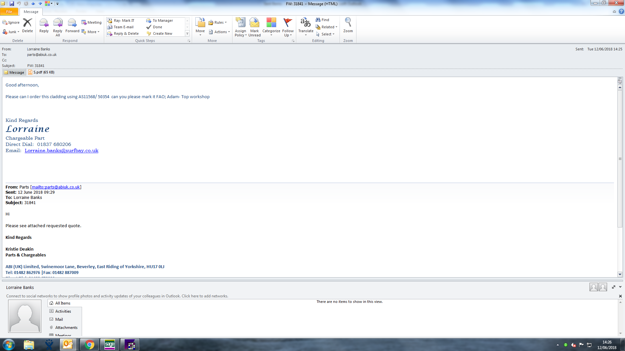This screenshot has height=351, width=625.
Task: Open the S.pdf attachment tab
Action: click(x=41, y=72)
